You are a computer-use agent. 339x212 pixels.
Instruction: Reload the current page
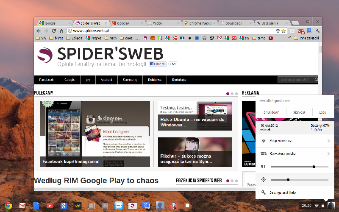click(x=54, y=31)
